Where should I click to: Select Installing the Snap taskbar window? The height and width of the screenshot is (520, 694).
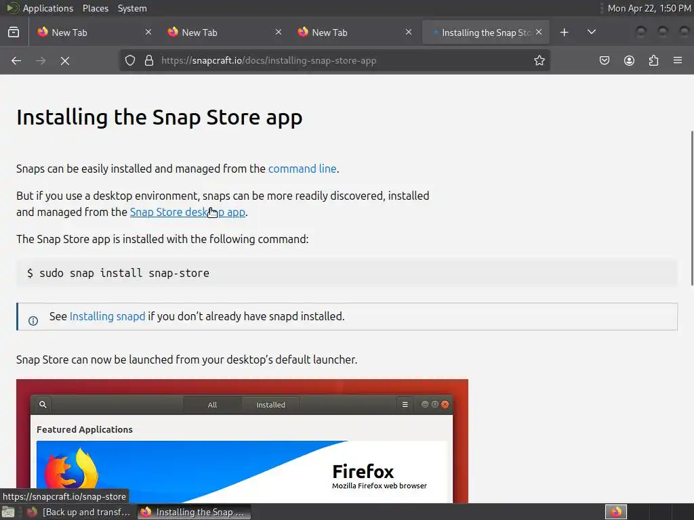tap(193, 512)
